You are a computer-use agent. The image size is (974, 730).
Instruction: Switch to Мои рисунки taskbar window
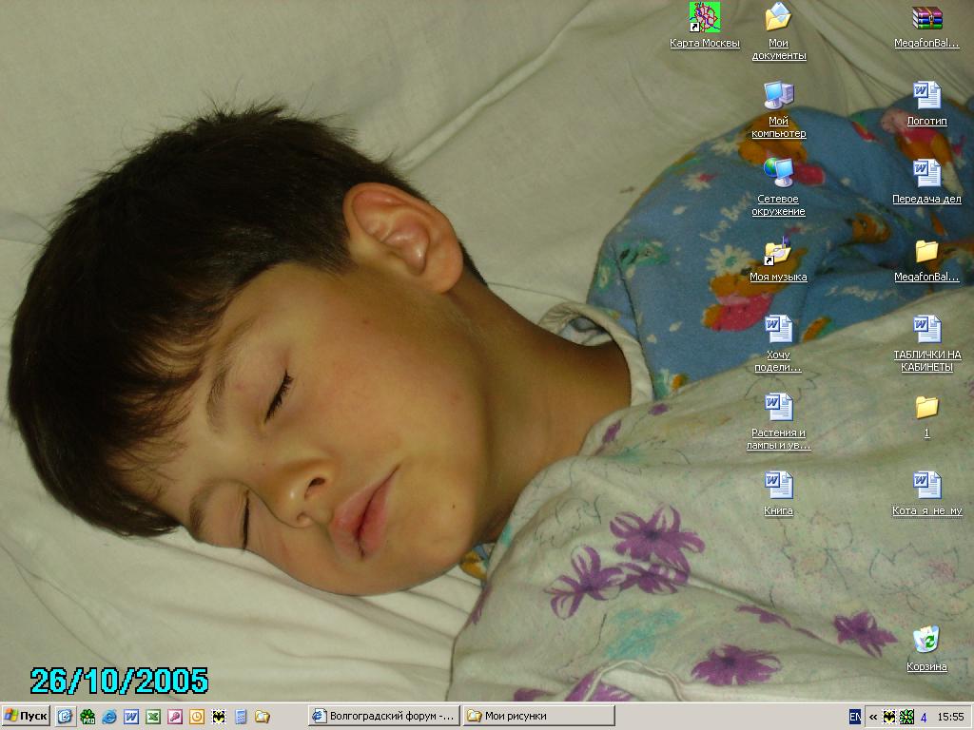(x=538, y=716)
